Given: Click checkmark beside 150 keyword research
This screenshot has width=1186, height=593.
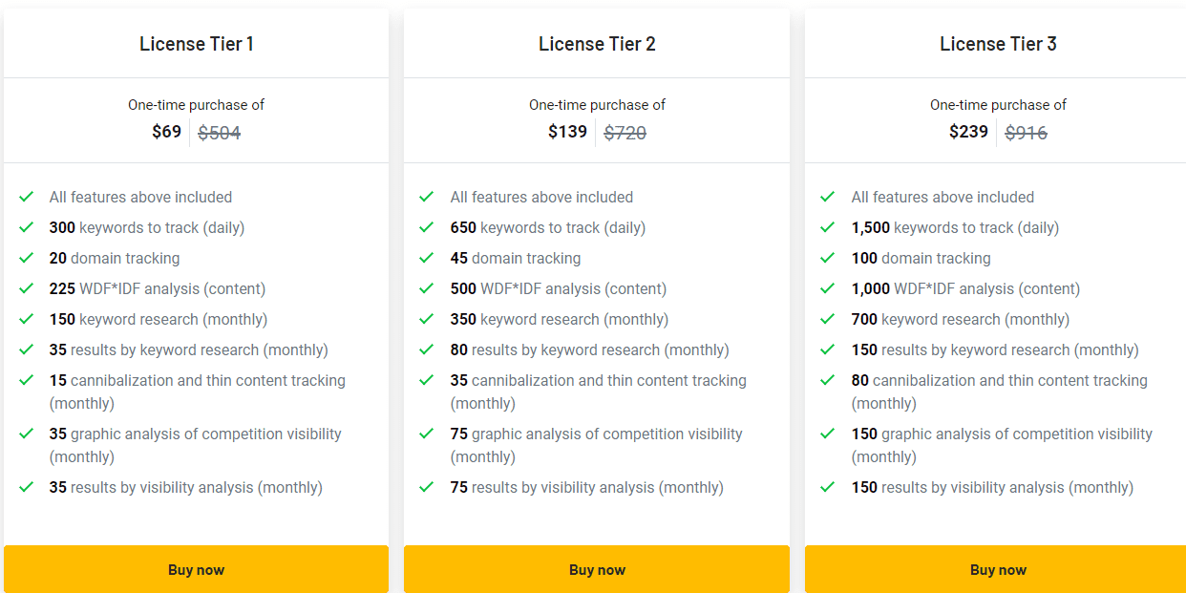Looking at the screenshot, I should pos(26,319).
